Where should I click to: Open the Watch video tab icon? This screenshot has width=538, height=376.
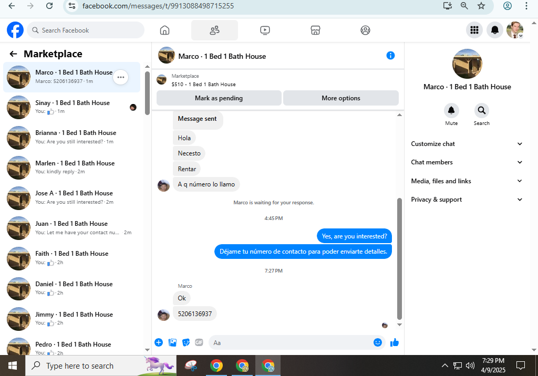pos(265,30)
